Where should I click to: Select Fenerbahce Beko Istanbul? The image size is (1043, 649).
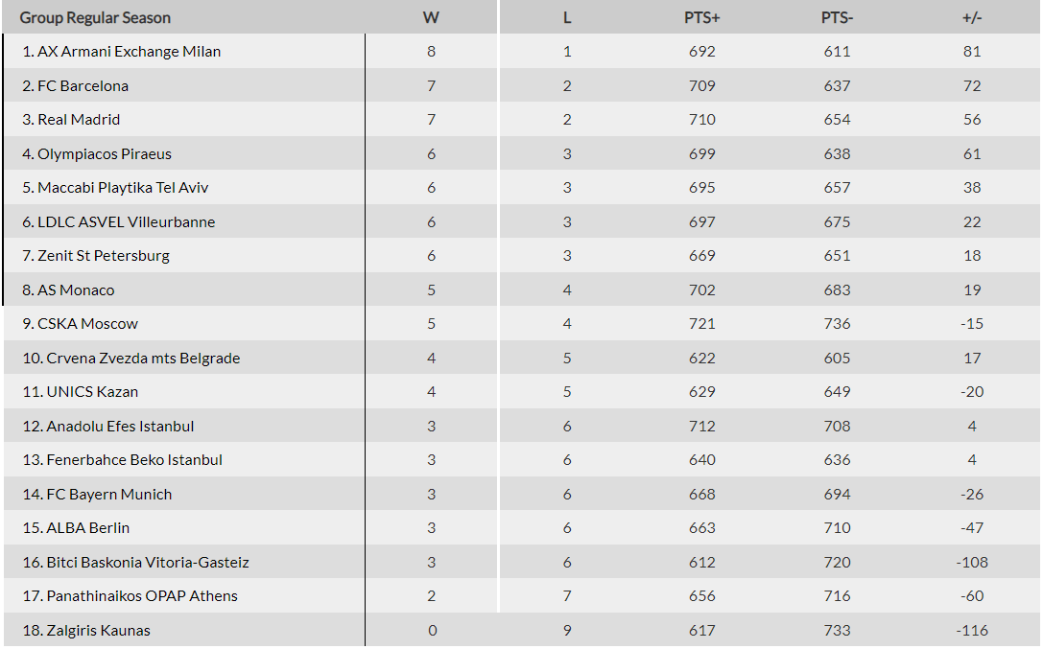pyautogui.click(x=134, y=460)
